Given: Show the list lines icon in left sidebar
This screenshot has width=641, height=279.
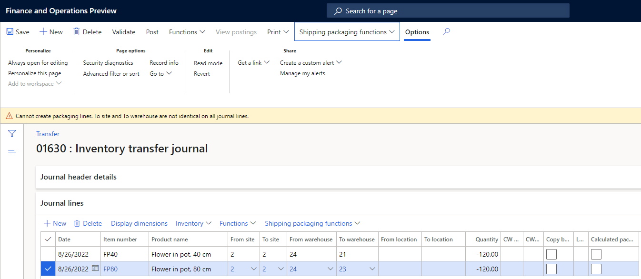Looking at the screenshot, I should 12,152.
